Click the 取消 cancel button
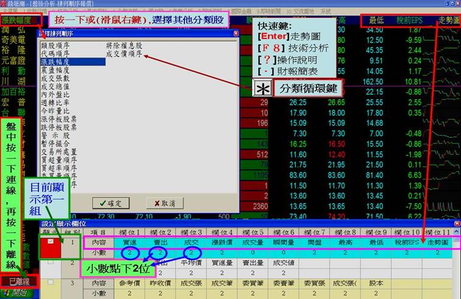461x299 pixels. 160,203
